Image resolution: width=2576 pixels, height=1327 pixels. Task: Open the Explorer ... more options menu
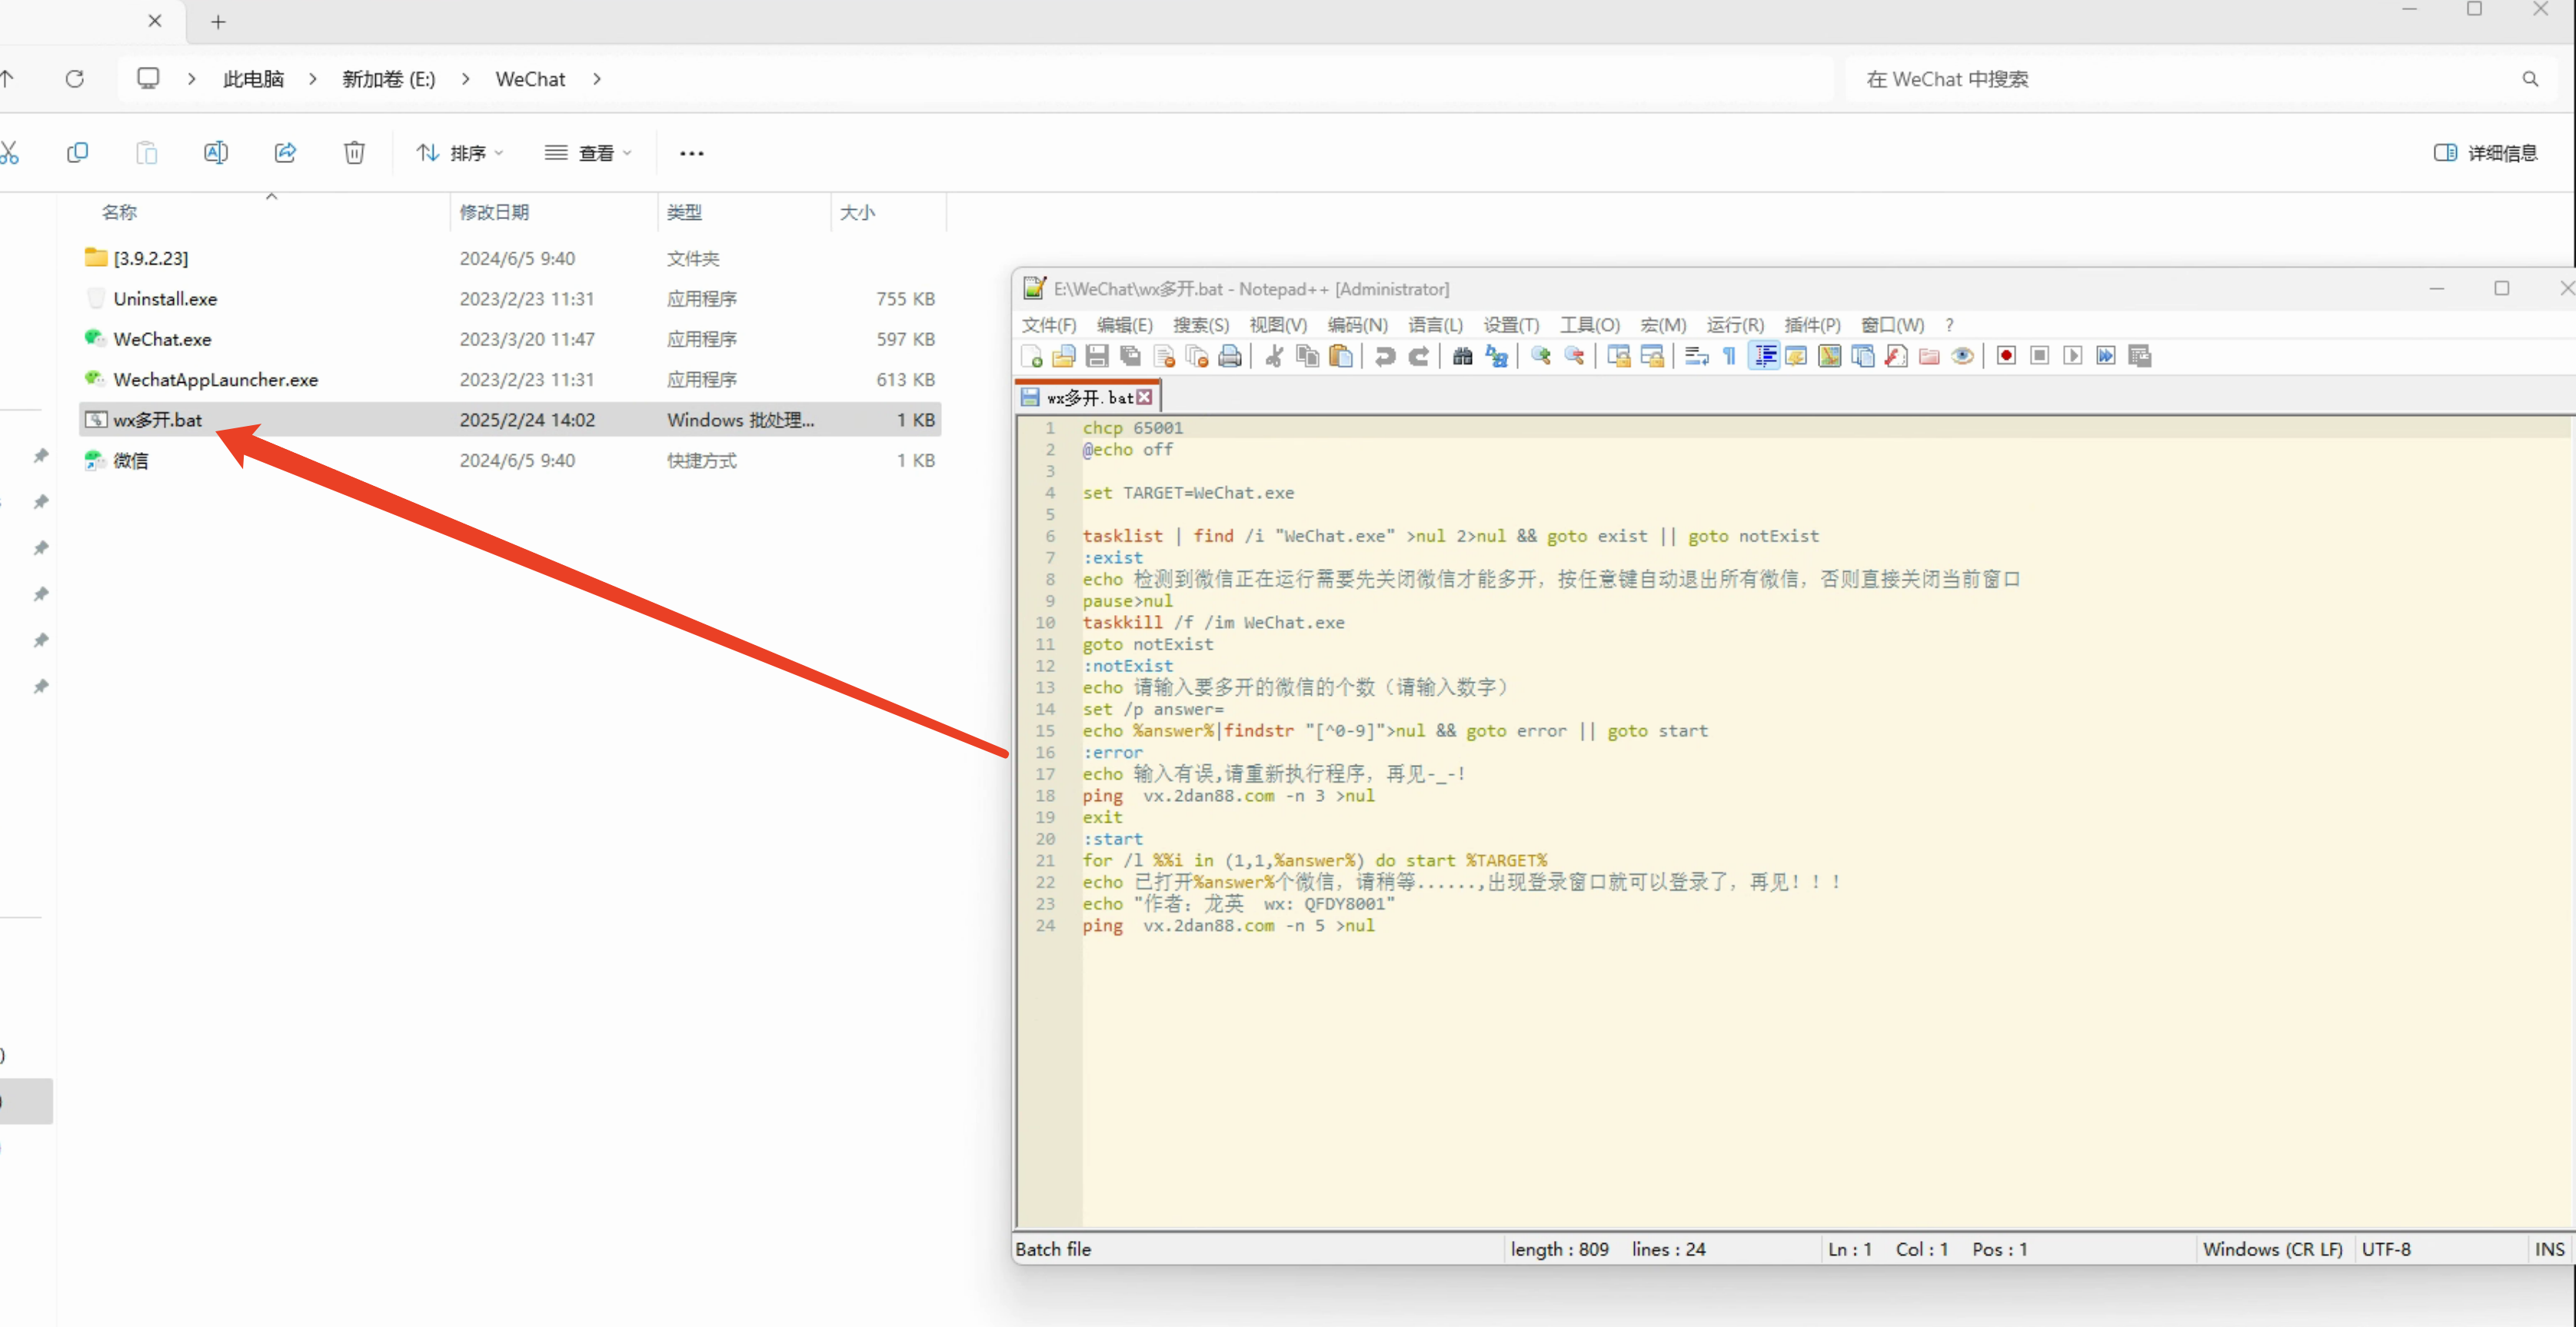[691, 153]
